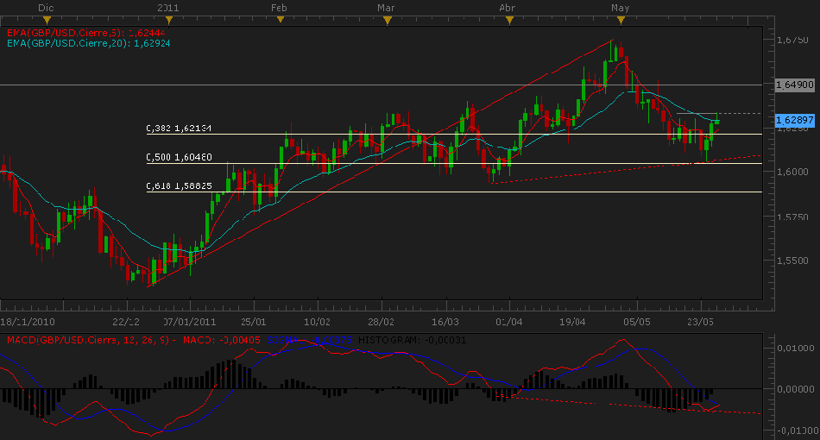This screenshot has height=440, width=820.
Task: Click the Abr month marker triangle
Action: point(510,19)
